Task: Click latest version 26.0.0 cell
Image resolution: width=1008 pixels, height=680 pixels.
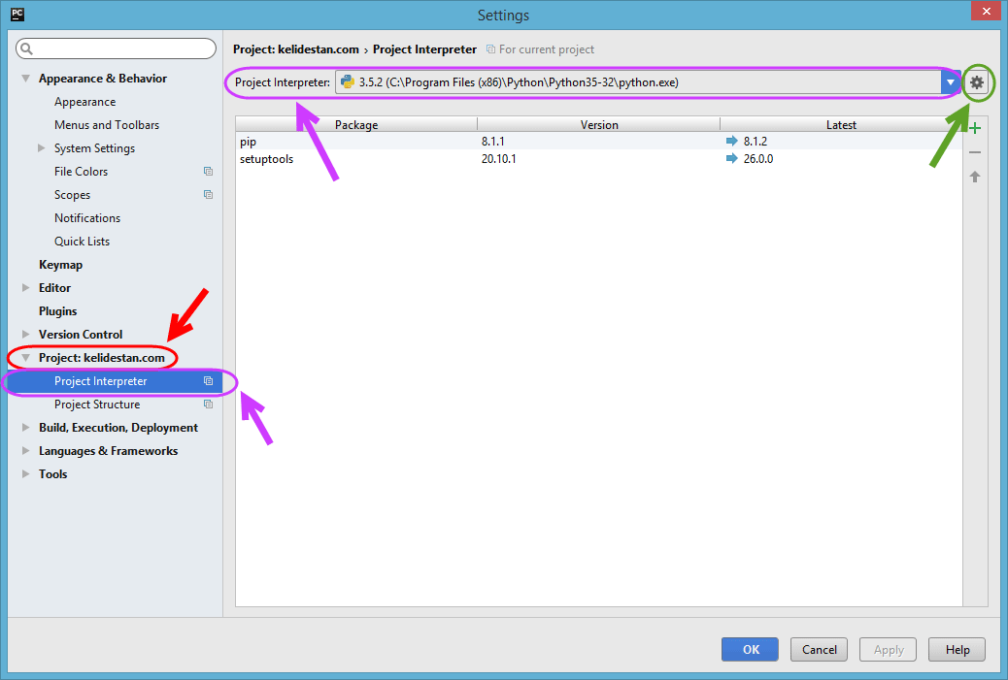Action: [x=758, y=159]
